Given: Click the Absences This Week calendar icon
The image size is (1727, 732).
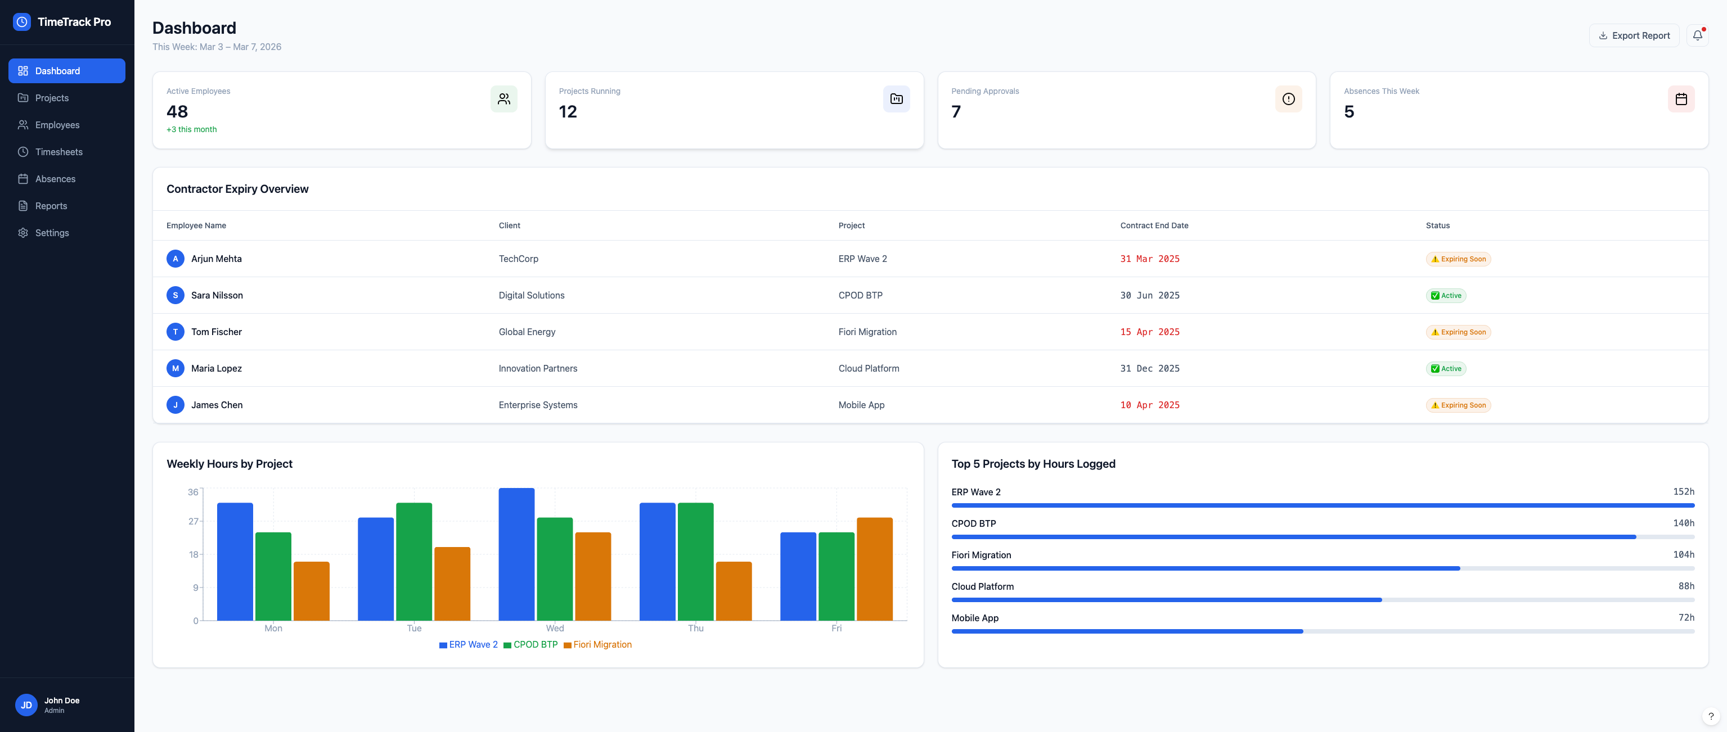Looking at the screenshot, I should point(1681,98).
